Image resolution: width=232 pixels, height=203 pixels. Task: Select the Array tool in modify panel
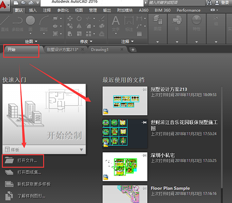click(x=88, y=34)
